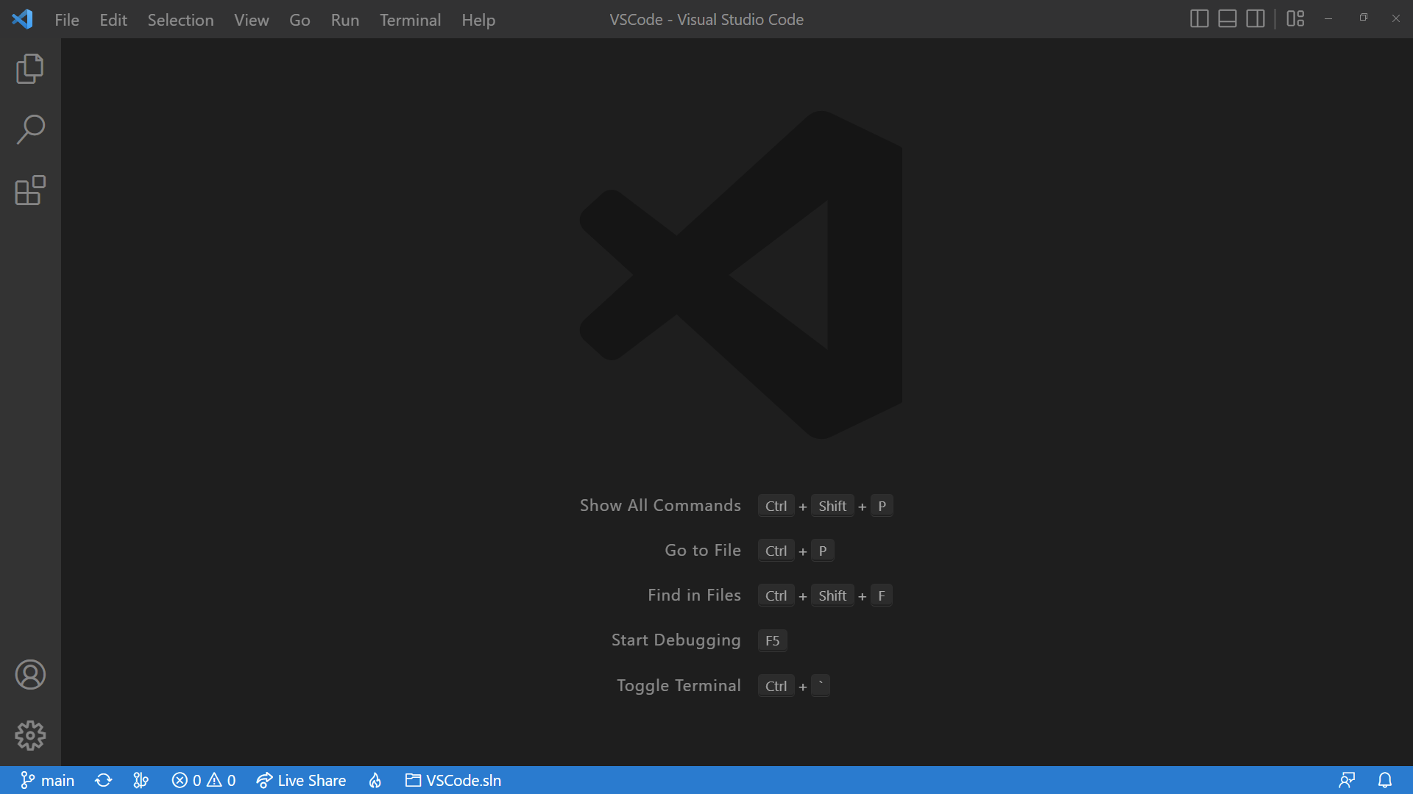Open the View menu
Viewport: 1413px width, 794px height.
(252, 20)
